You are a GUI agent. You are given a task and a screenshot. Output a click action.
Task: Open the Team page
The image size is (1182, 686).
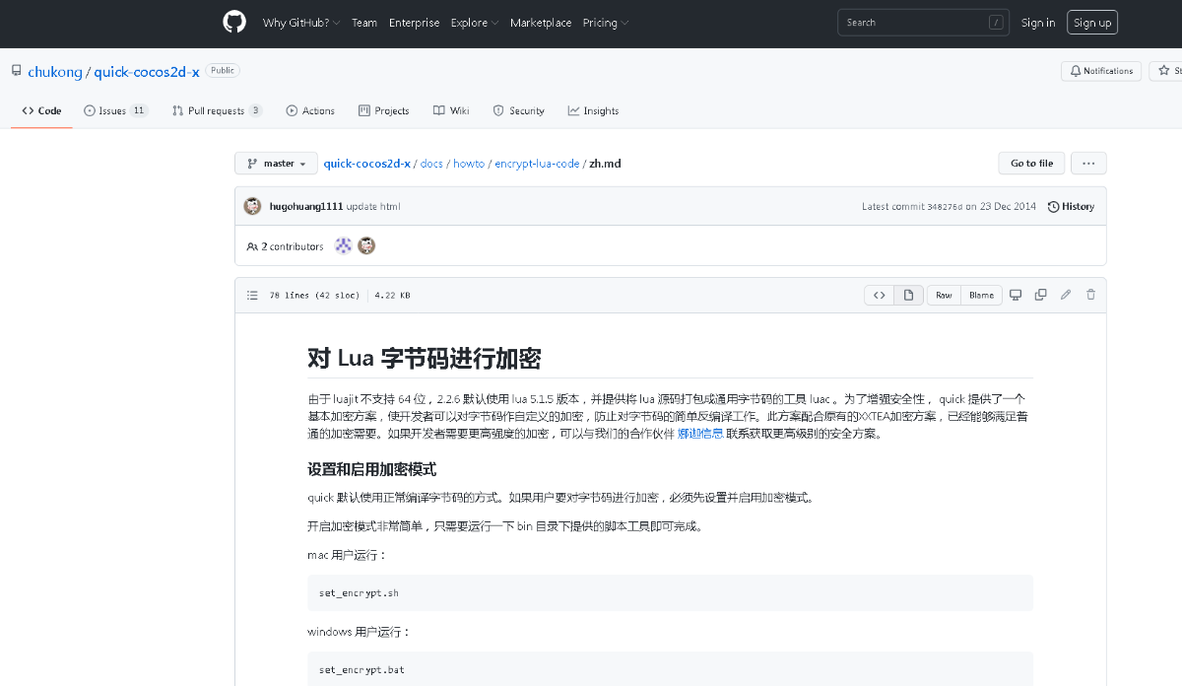pos(364,23)
